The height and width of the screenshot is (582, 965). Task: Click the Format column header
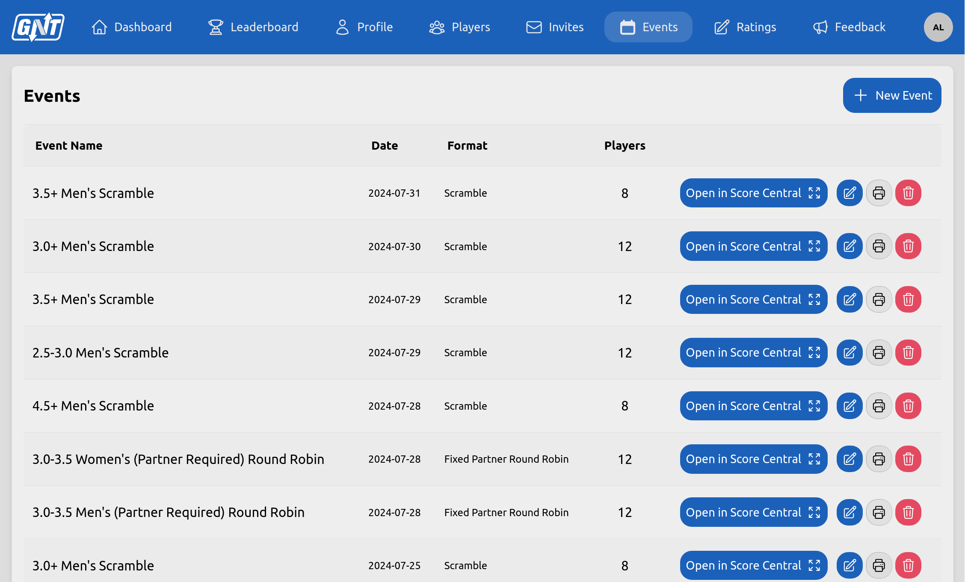pos(467,146)
